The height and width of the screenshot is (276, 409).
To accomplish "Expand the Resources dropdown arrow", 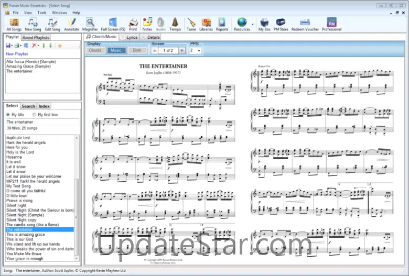I will click(x=253, y=25).
